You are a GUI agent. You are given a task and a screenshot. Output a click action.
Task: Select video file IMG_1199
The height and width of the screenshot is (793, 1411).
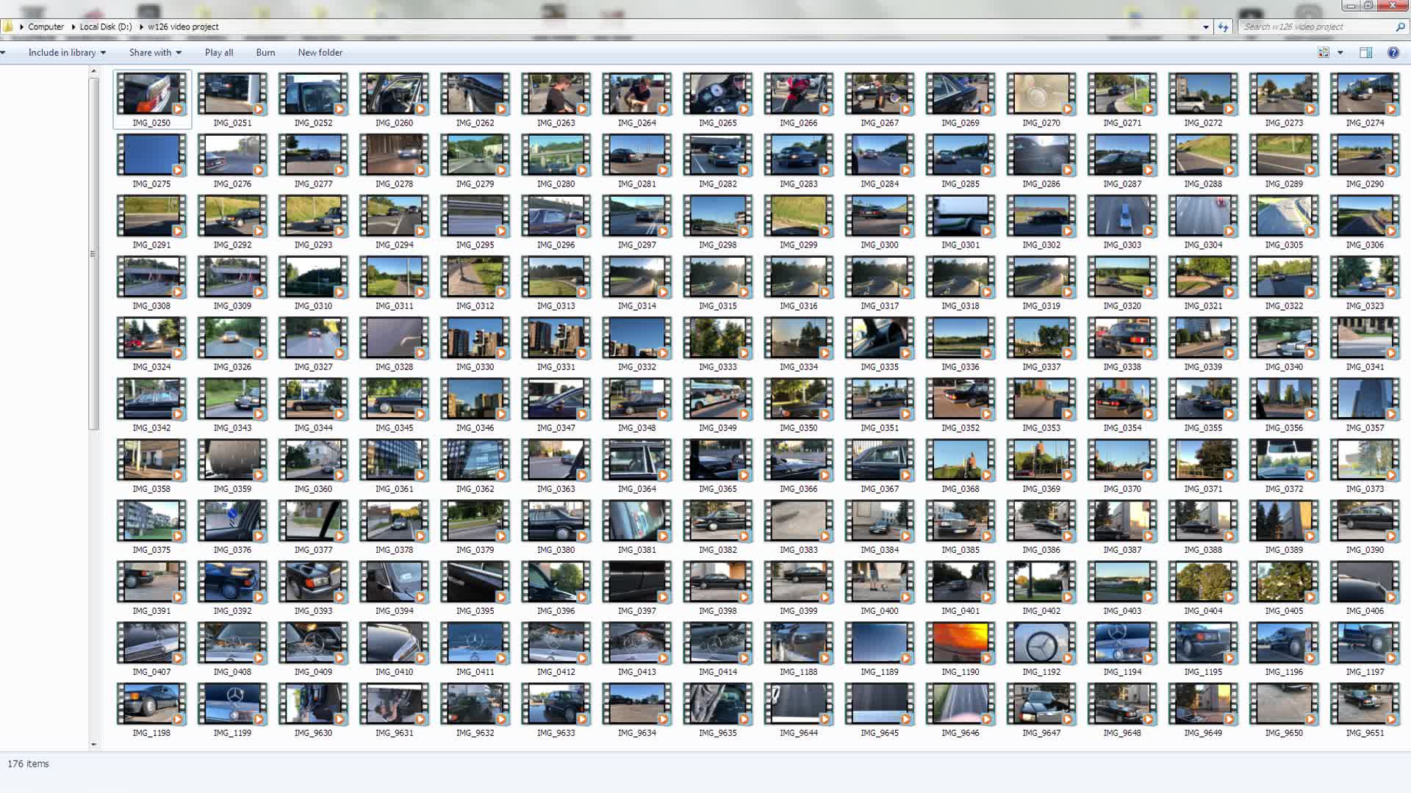(x=233, y=709)
